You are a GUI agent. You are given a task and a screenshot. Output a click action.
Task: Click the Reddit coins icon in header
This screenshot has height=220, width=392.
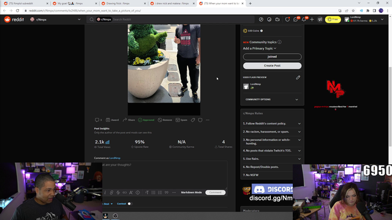[x=269, y=20]
